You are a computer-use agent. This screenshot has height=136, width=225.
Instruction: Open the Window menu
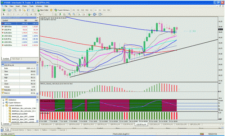click(39, 6)
